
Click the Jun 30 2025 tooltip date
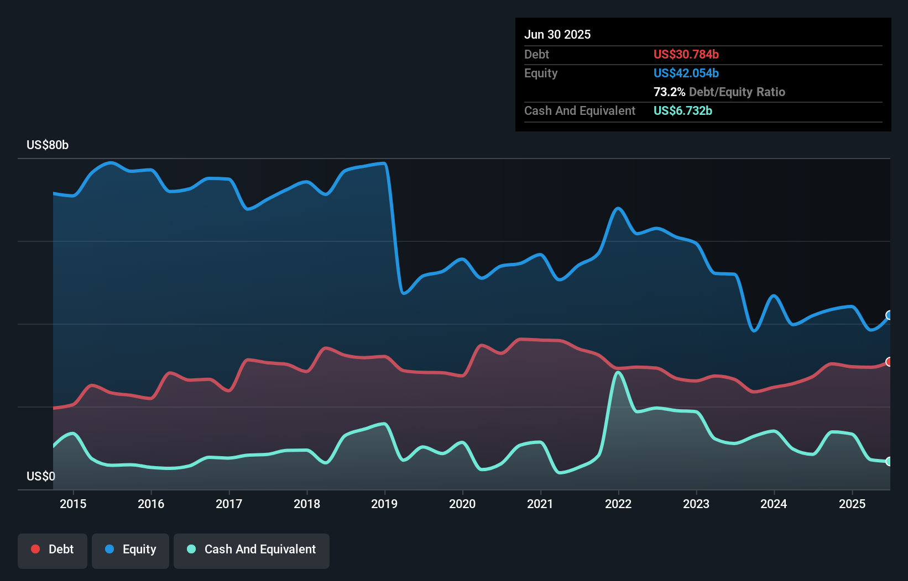(x=557, y=34)
